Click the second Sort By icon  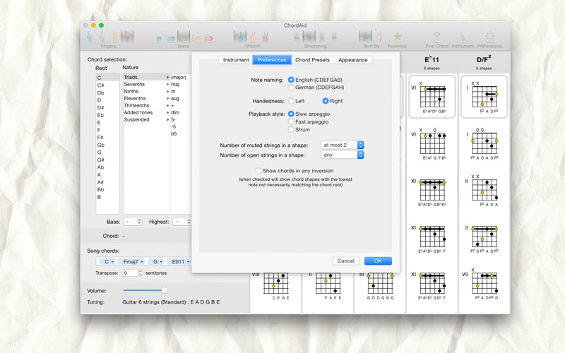pyautogui.click(x=378, y=37)
